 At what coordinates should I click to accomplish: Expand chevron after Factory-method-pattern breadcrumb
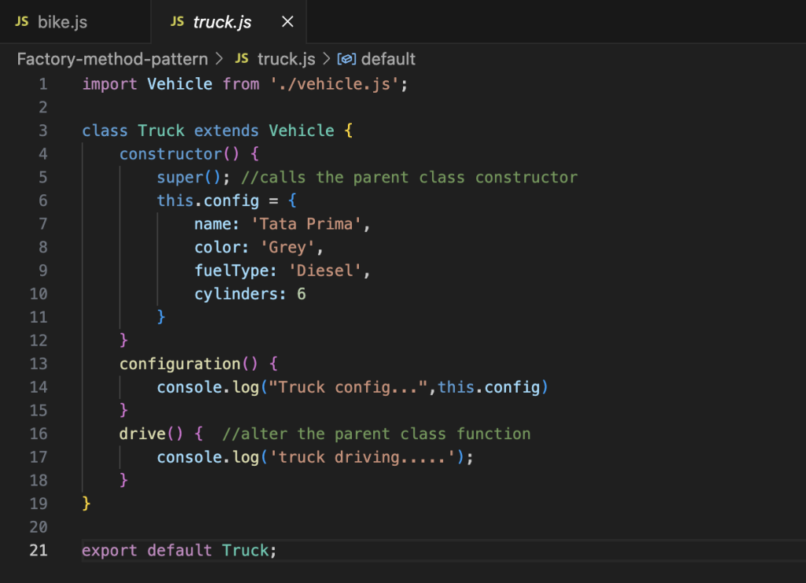pyautogui.click(x=220, y=59)
